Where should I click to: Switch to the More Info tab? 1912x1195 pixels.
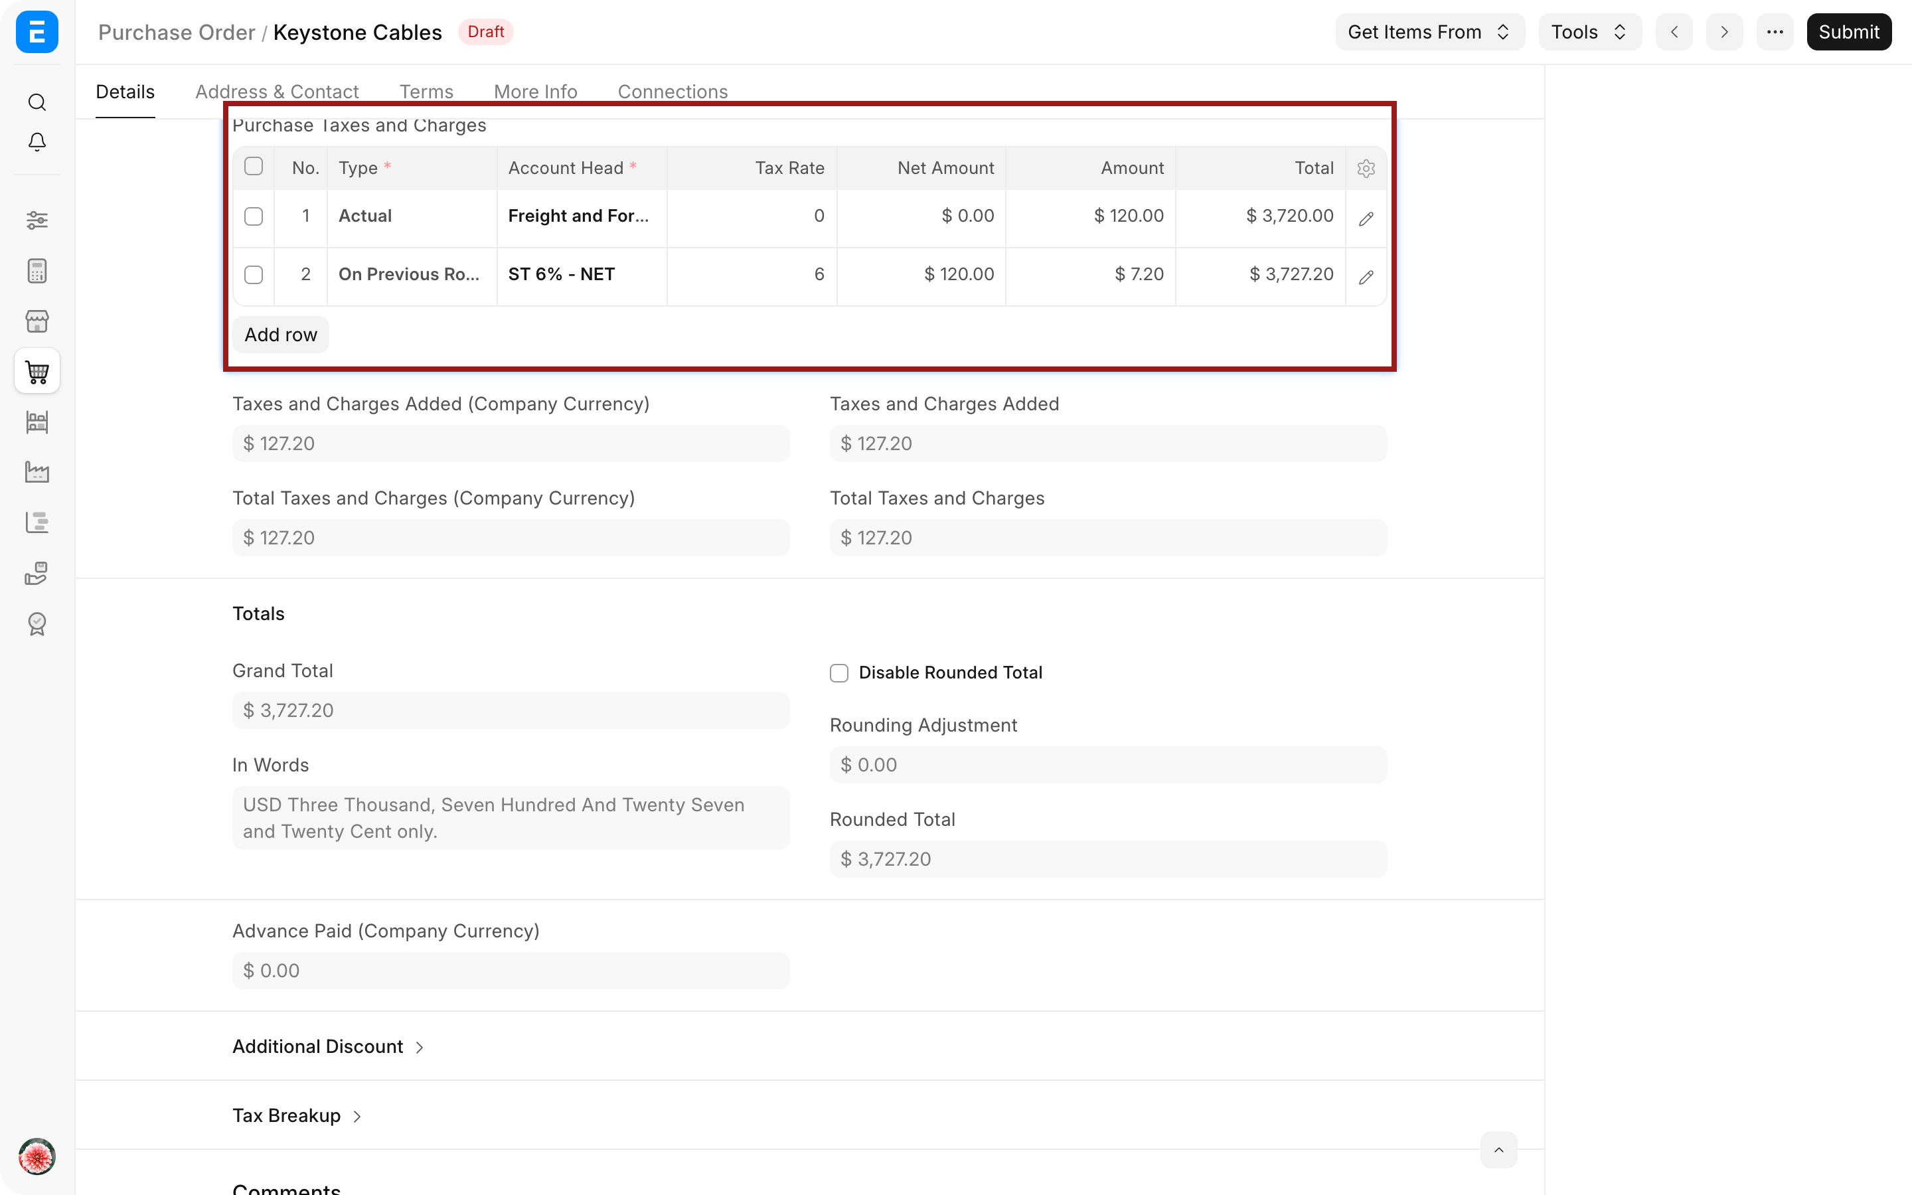(x=536, y=92)
